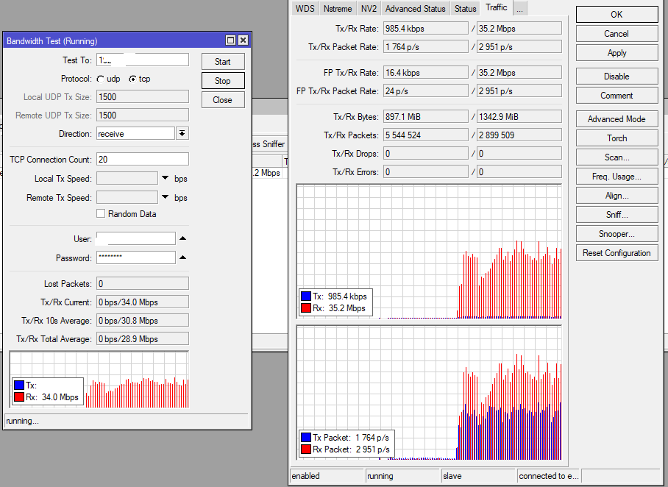The height and width of the screenshot is (487, 668).
Task: Open the Torch tool
Action: [x=617, y=138]
